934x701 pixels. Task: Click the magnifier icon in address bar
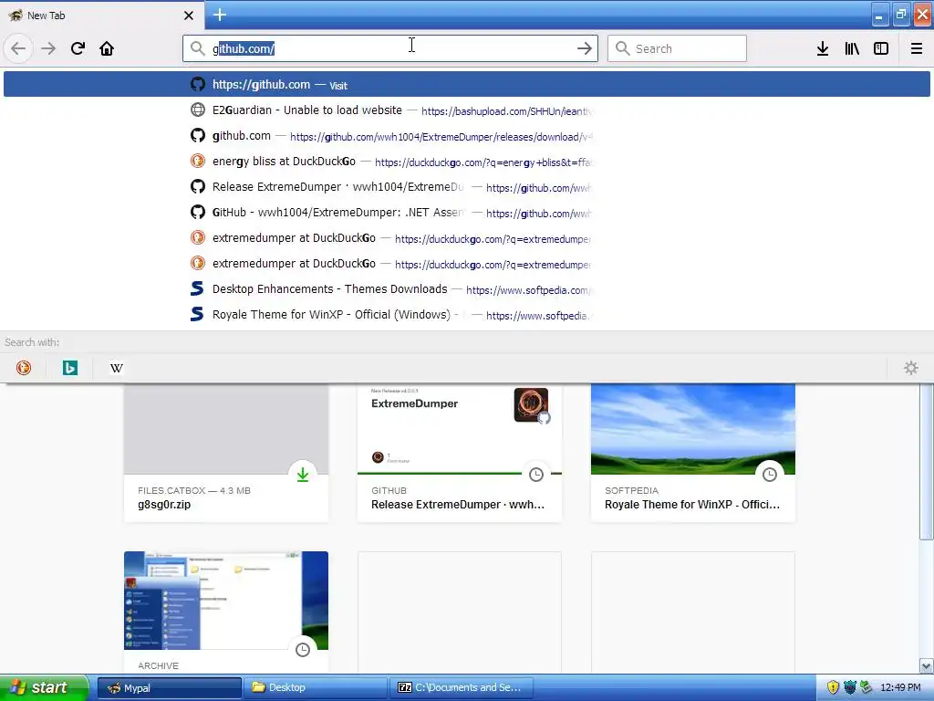(x=198, y=48)
